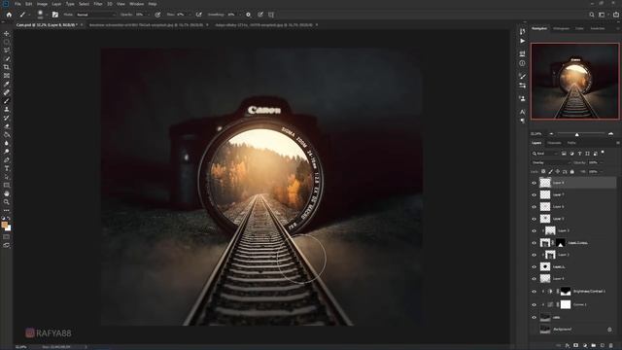Screen dimensions: 622x350
Task: Open the Layers panel options menu
Action: (x=618, y=143)
